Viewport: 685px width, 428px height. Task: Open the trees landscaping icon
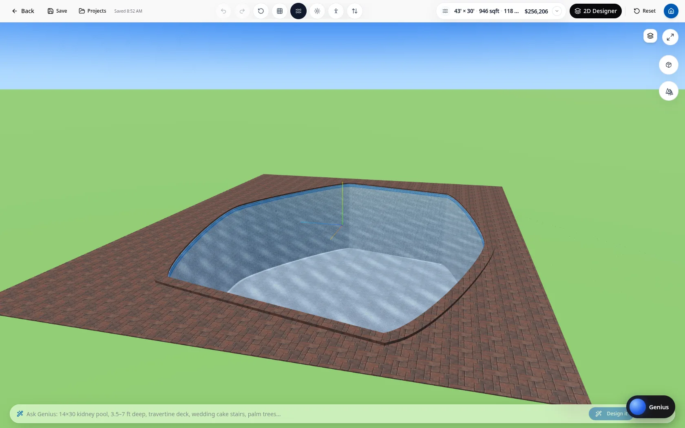click(669, 91)
